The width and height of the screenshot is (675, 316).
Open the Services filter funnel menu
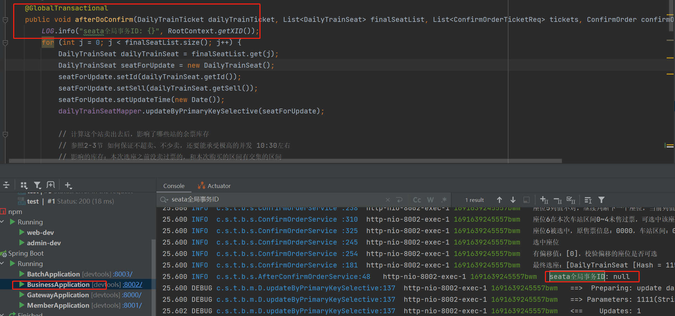point(37,185)
